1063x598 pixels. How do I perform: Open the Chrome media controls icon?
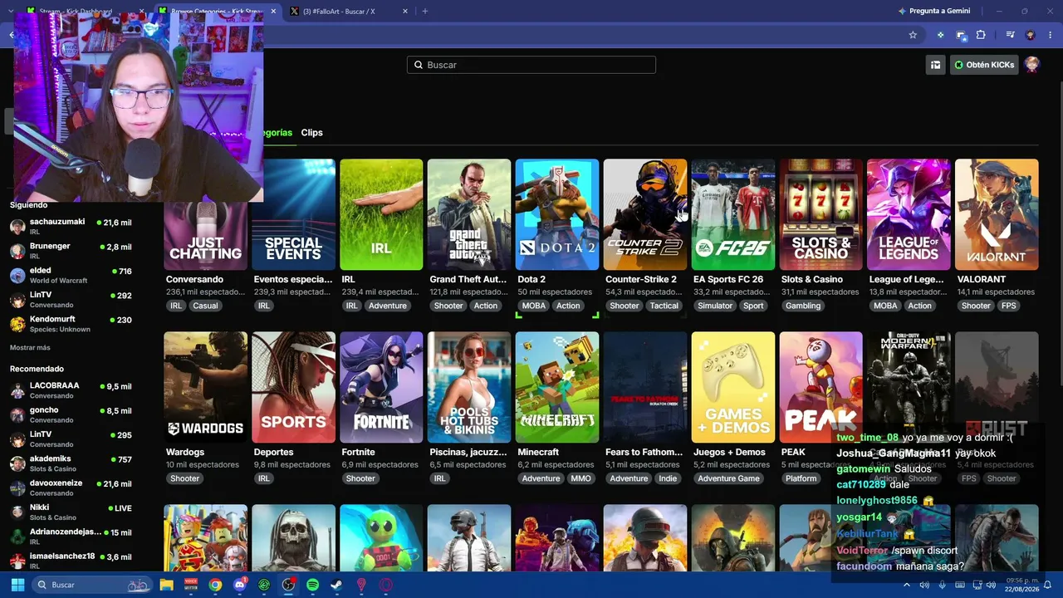pos(1010,35)
